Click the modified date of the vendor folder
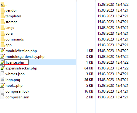137x113 pixels. tap(113, 10)
